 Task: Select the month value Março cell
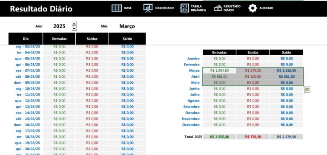127,26
